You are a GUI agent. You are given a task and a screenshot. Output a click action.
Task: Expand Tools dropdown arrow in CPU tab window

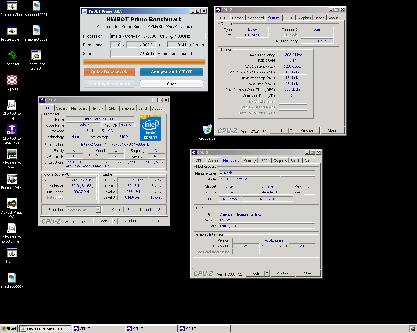[x=115, y=221]
